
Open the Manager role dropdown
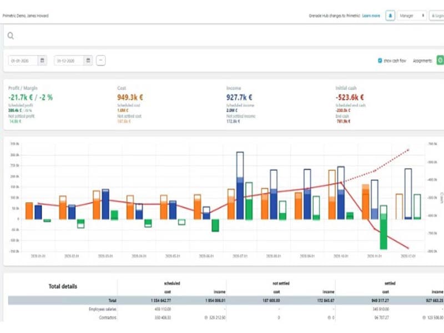(x=412, y=16)
